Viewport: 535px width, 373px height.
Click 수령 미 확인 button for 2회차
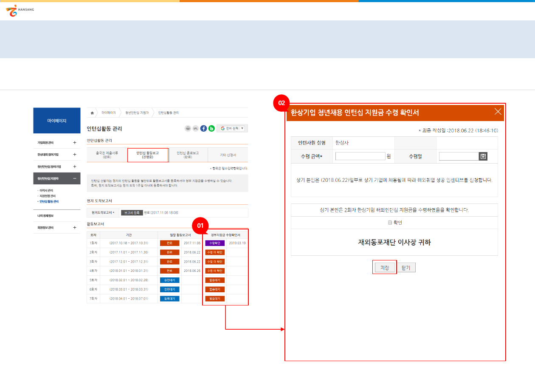215,252
